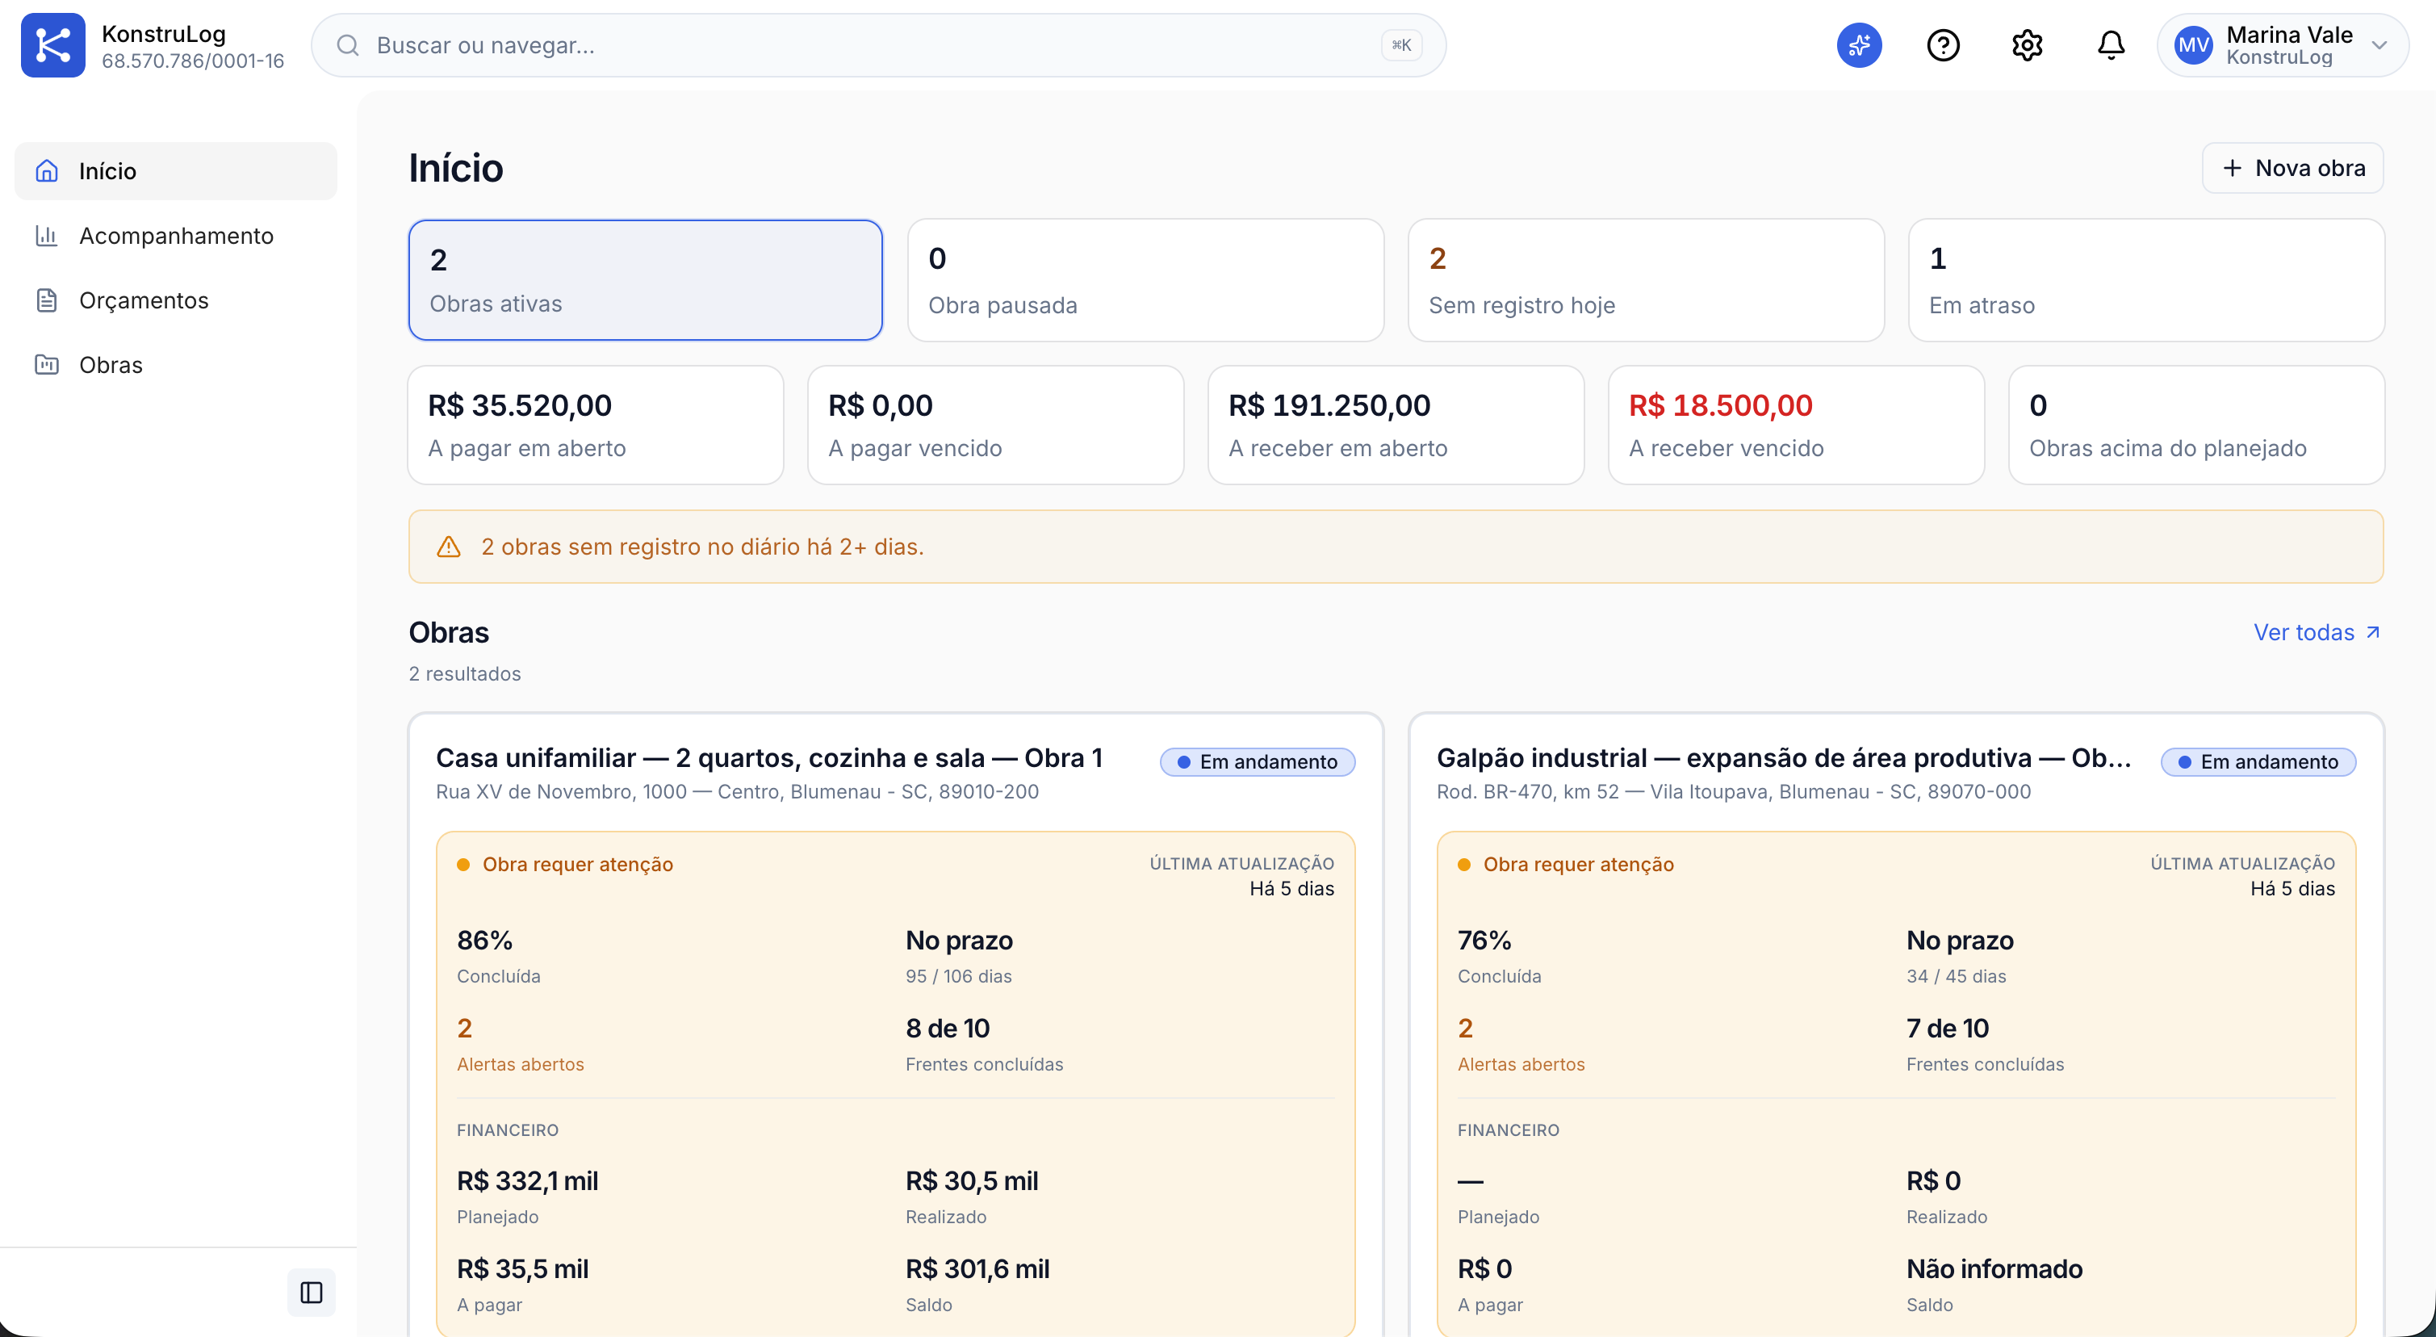Open Galpão industrial project title
Screen dimensions: 2436x1337
(1784, 758)
